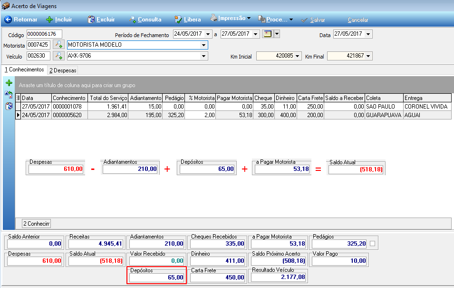Click the Pedágios 325,20 summary field
Image resolution: width=454 pixels, height=288 pixels.
coord(339,244)
